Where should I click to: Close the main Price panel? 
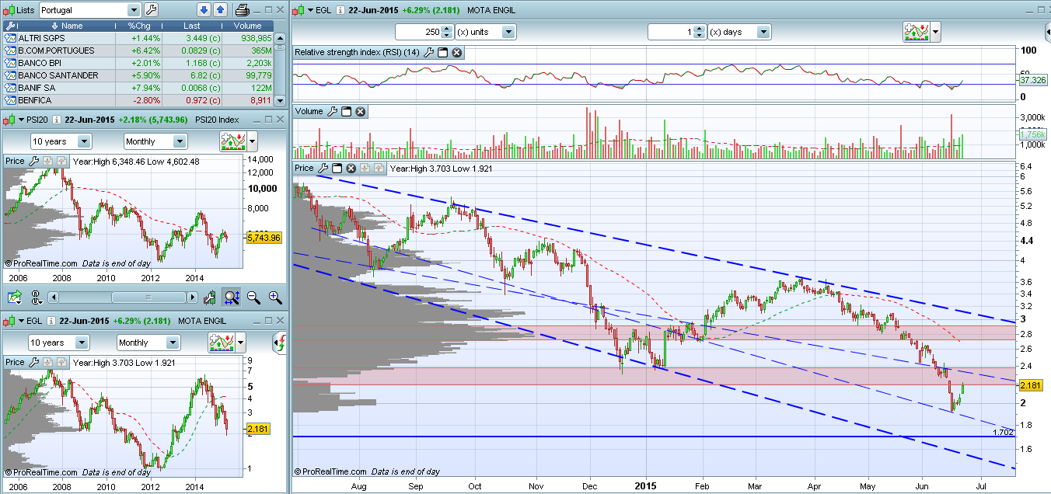pyautogui.click(x=351, y=168)
